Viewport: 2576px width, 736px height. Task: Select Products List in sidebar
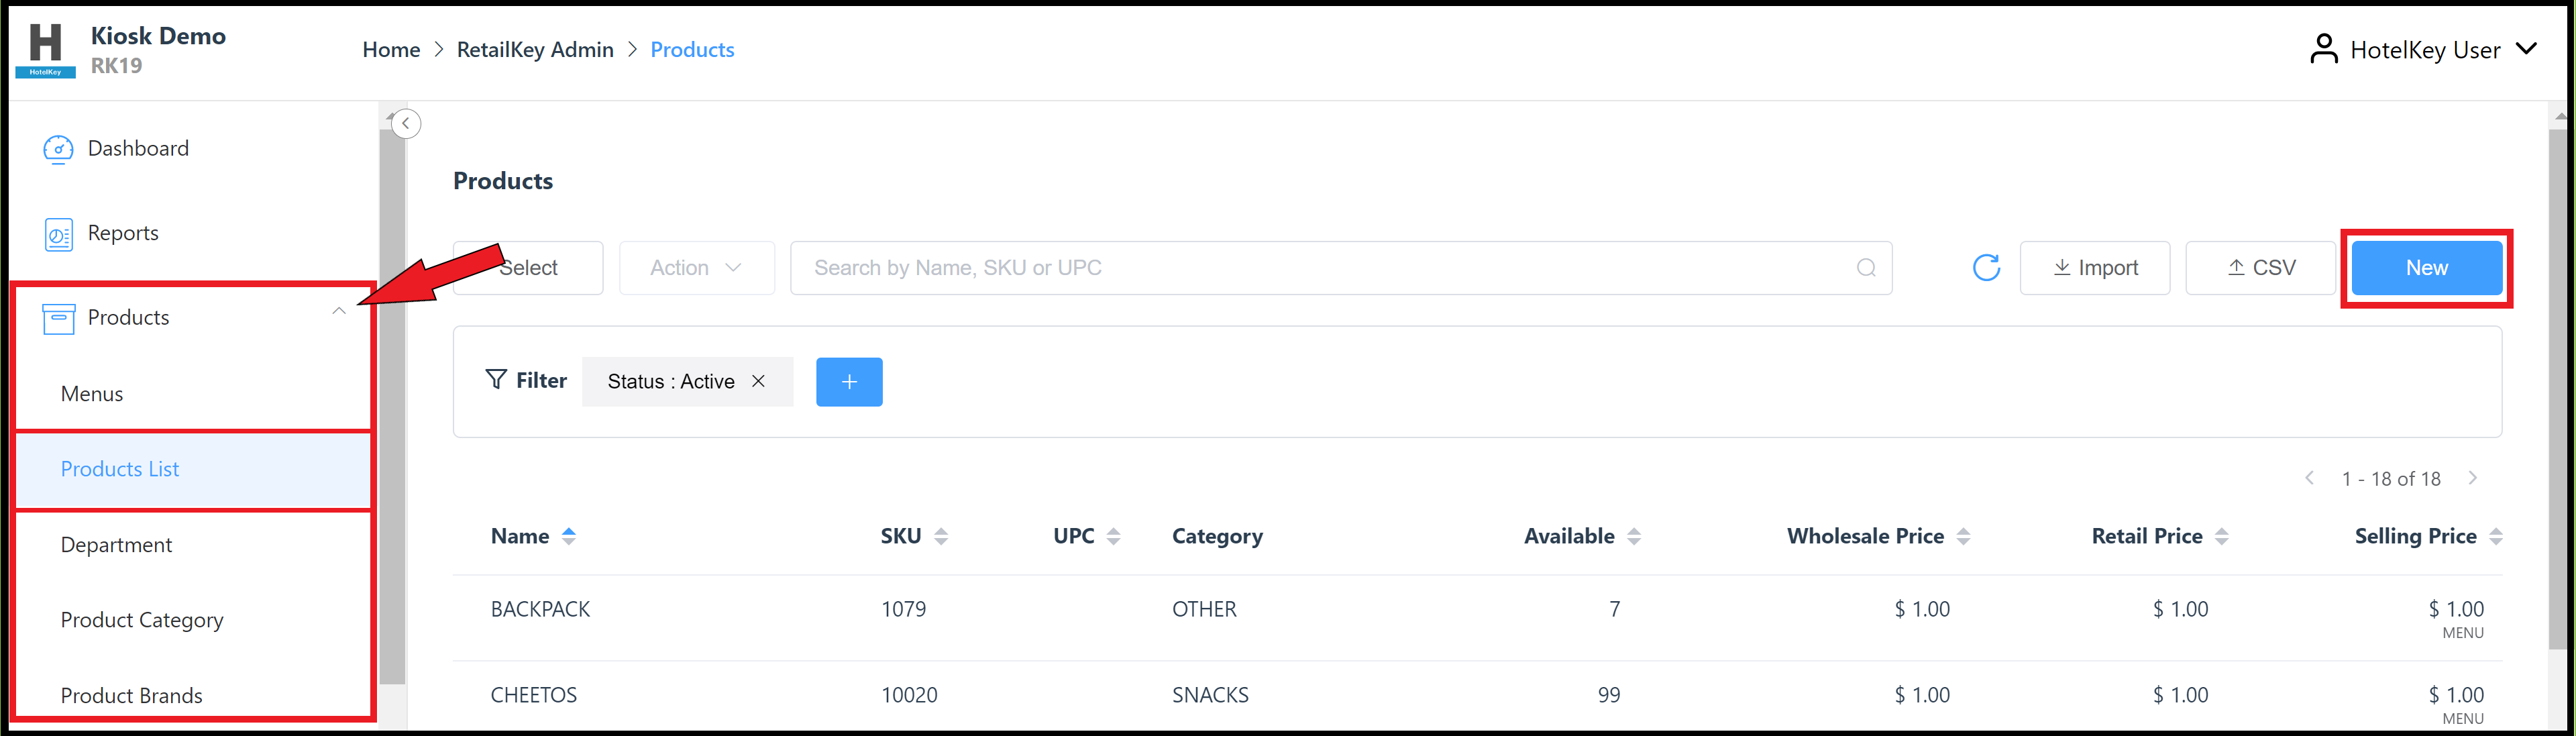120,468
